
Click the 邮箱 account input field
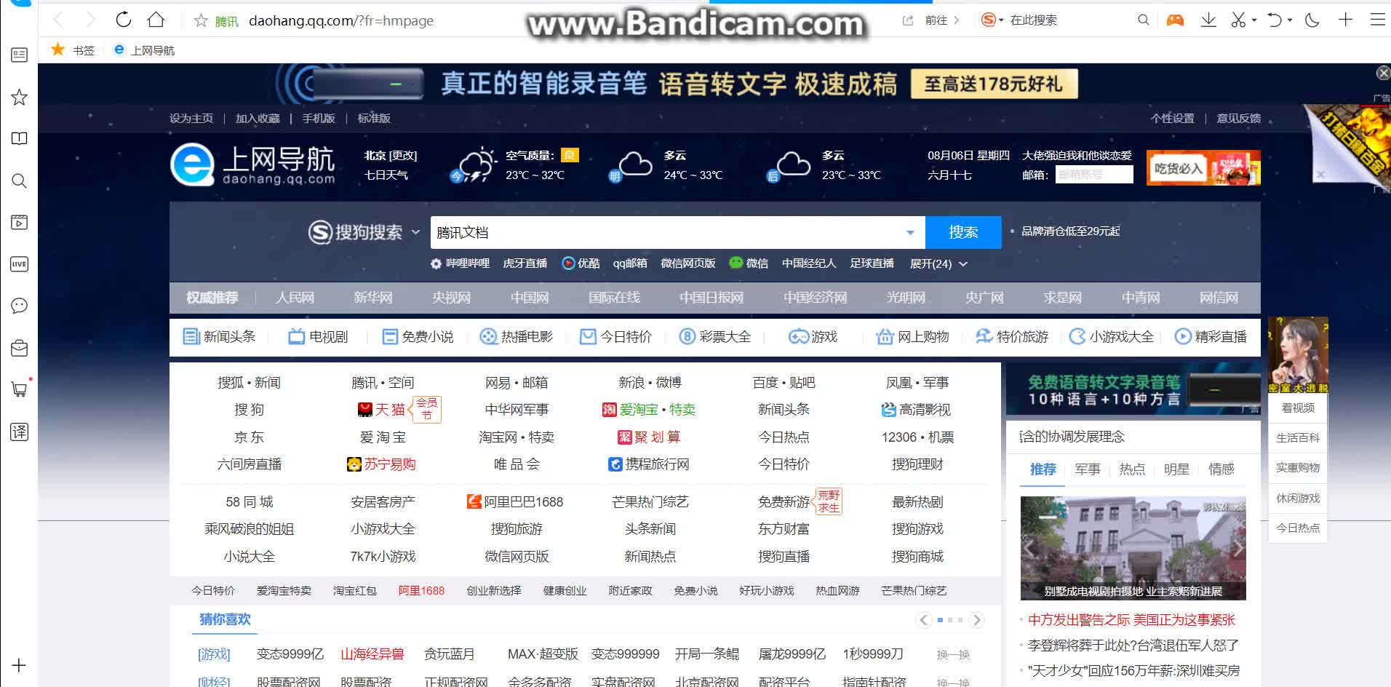pos(1094,175)
